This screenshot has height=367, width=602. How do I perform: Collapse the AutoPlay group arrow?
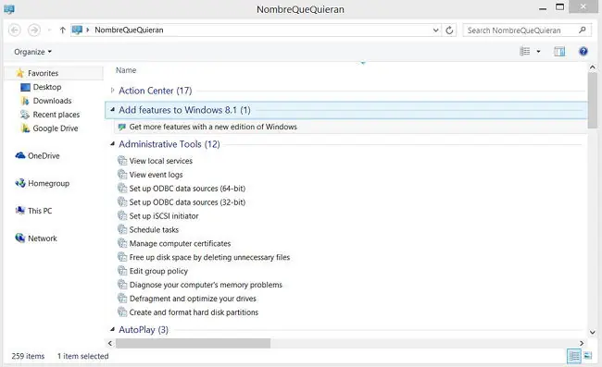112,329
